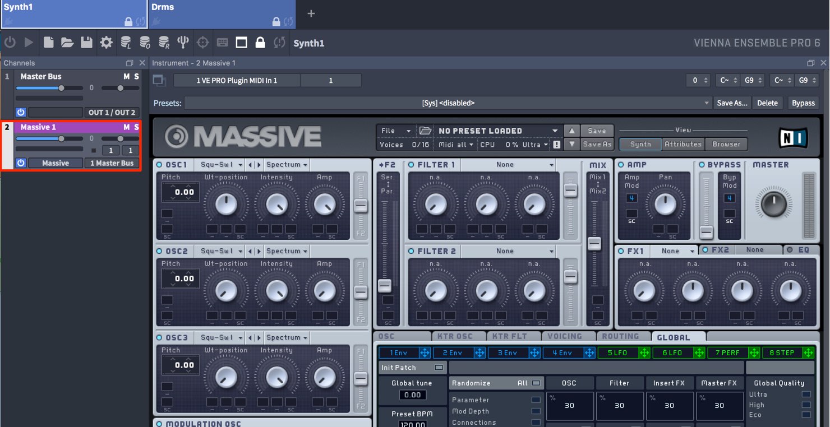Click the database R icon in the toolbar
The width and height of the screenshot is (830, 427).
[164, 43]
